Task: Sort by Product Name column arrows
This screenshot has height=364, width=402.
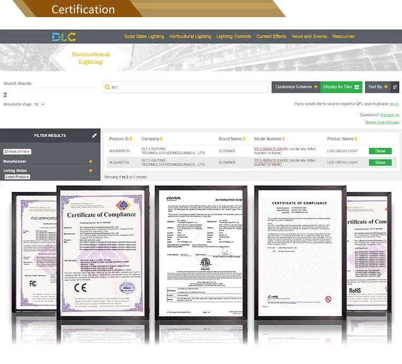Action: (x=356, y=139)
